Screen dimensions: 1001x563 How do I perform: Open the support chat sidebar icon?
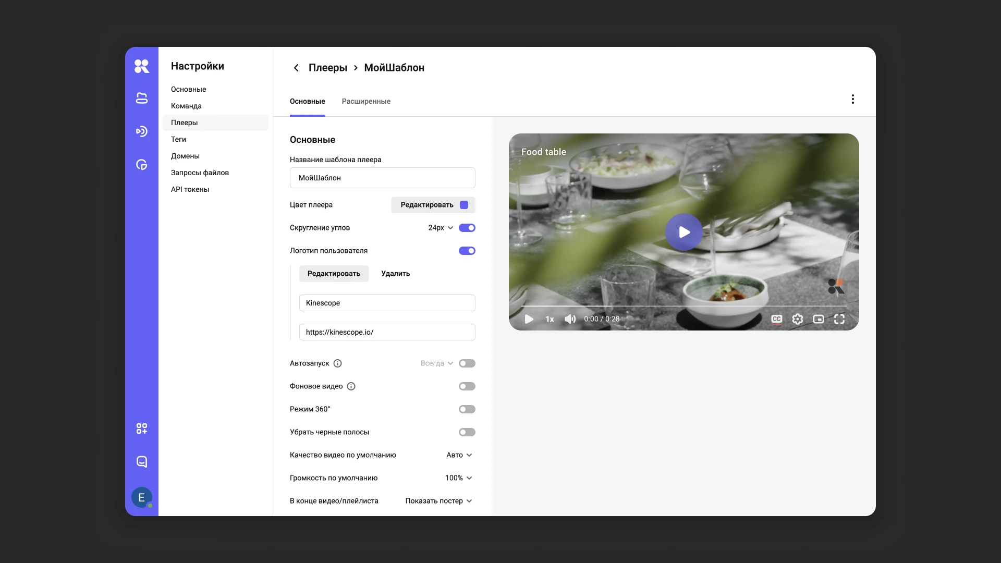click(x=142, y=462)
